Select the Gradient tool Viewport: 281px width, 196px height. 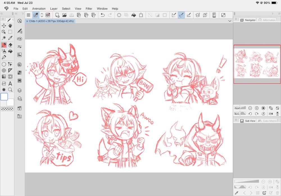click(x=4, y=76)
